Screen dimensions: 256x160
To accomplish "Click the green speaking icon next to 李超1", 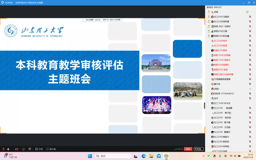I will click(250, 89).
